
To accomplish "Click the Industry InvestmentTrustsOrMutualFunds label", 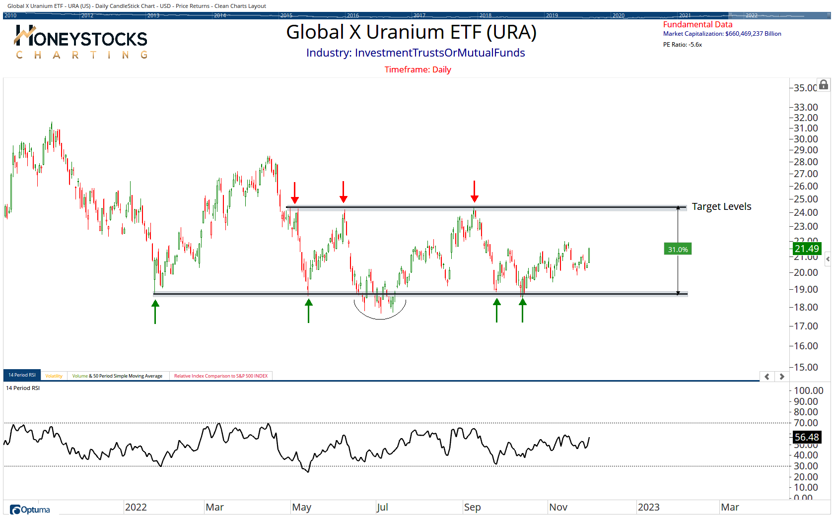I will tap(416, 53).
